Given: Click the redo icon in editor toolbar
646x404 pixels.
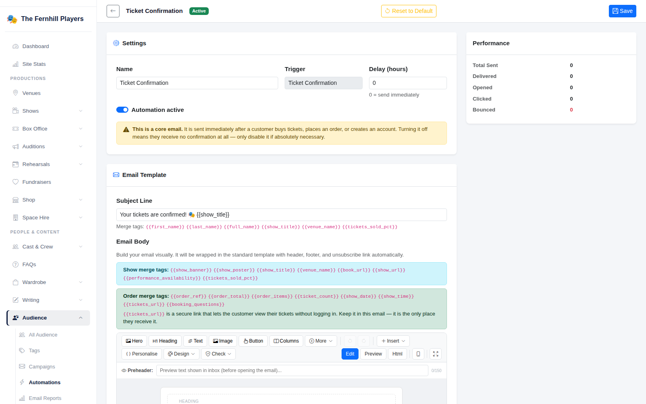Looking at the screenshot, I should point(364,341).
